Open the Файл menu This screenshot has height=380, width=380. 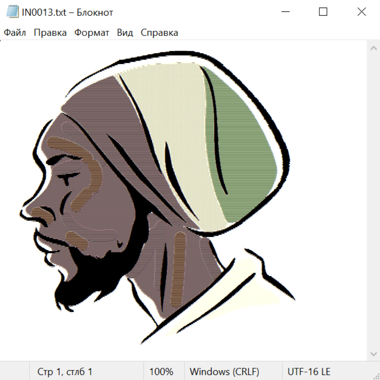point(15,33)
